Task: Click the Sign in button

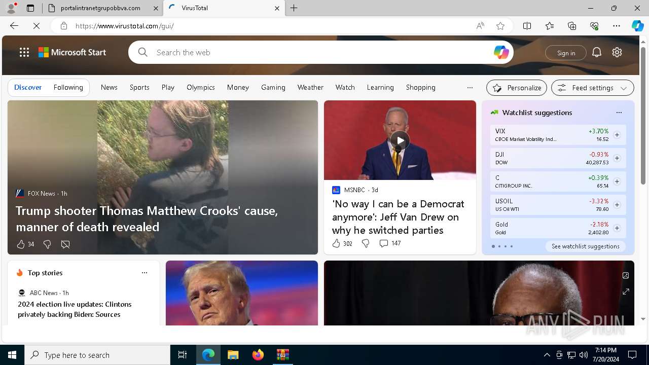Action: (566, 53)
